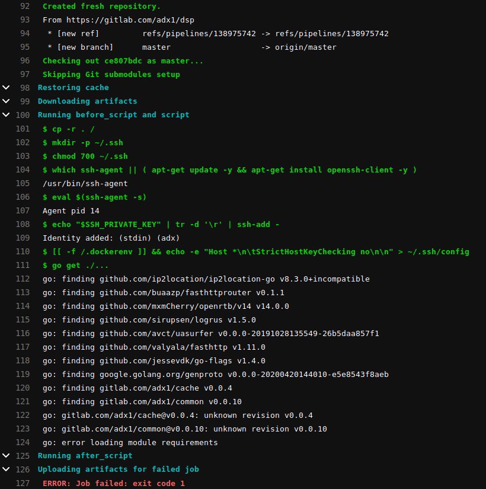486x489 pixels.
Task: Click 'Checking out ce807bdc as master...' line
Action: tap(123, 61)
